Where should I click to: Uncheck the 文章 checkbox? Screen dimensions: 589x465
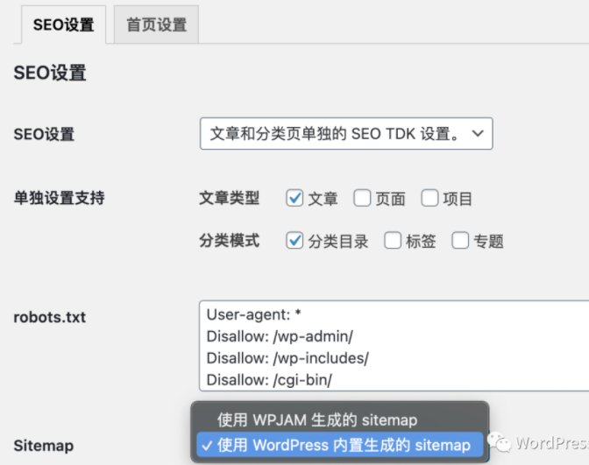(295, 198)
